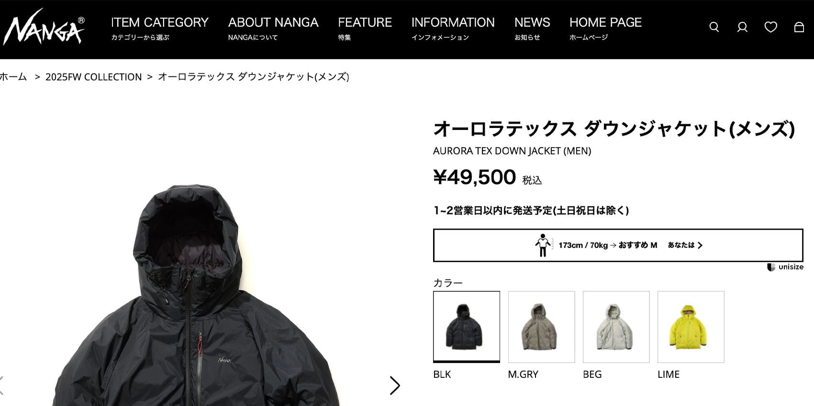
Task: Go to the NEWS menu item
Action: pyautogui.click(x=532, y=28)
